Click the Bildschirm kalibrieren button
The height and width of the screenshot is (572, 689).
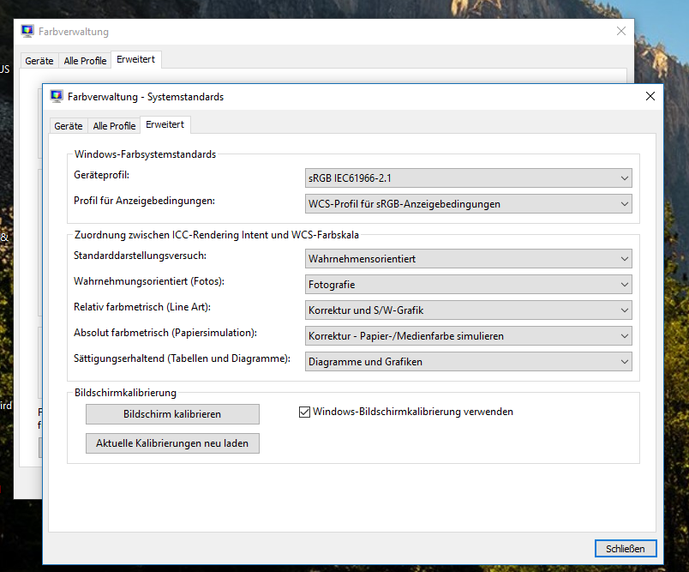(172, 414)
